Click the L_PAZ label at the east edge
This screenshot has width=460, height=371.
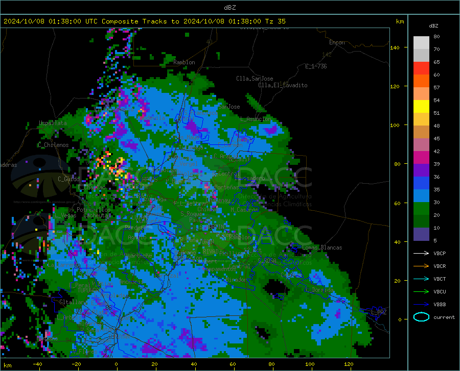tap(379, 312)
